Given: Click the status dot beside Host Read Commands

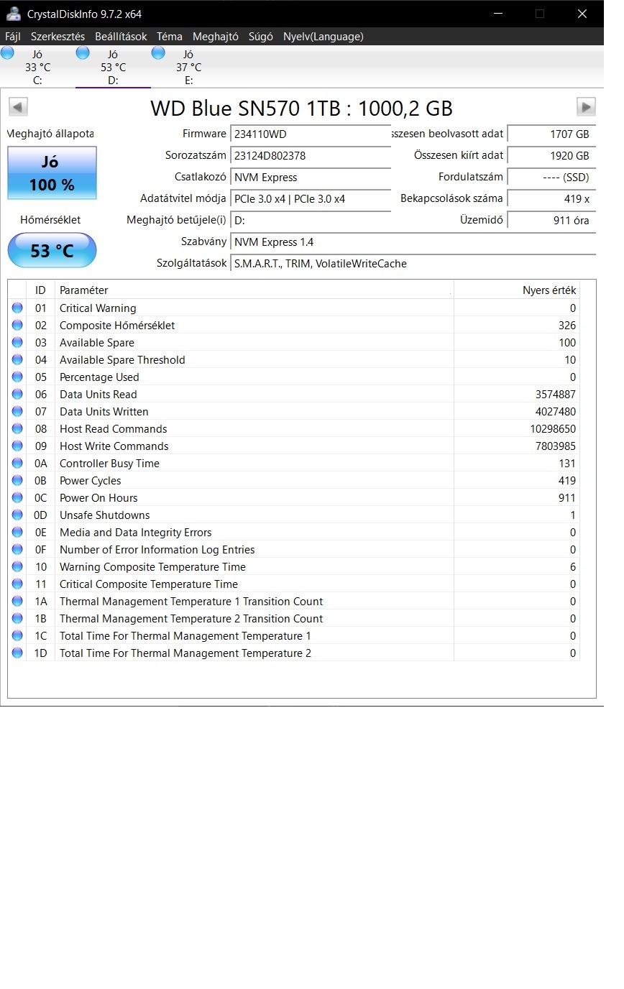Looking at the screenshot, I should pos(17,428).
